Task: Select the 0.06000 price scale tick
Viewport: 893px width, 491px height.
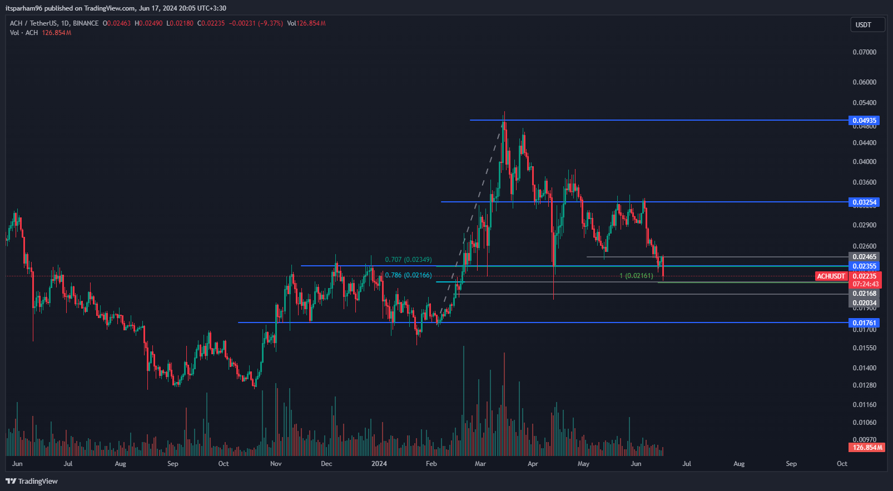Action: tap(865, 82)
